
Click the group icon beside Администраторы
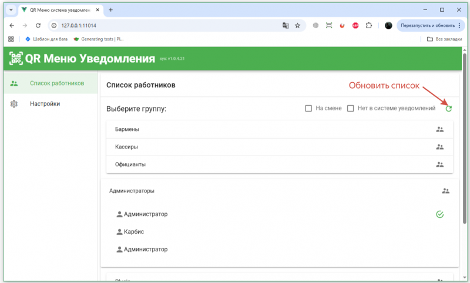coord(445,191)
